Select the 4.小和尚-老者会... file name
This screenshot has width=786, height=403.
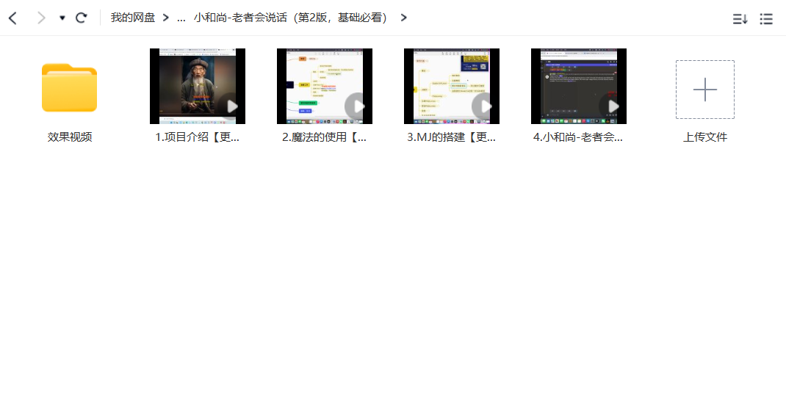[x=578, y=137]
